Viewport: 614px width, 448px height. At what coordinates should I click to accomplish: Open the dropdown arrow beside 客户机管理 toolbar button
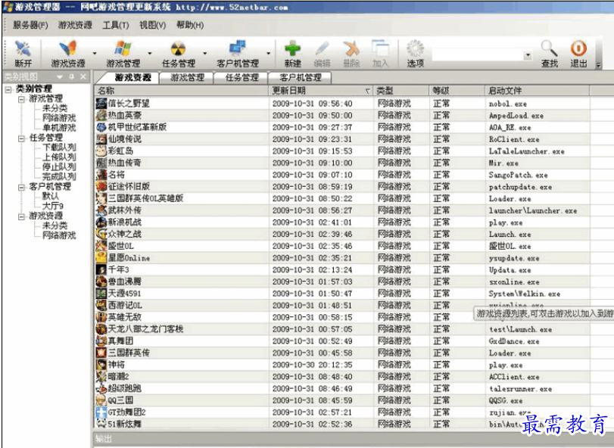click(x=268, y=53)
